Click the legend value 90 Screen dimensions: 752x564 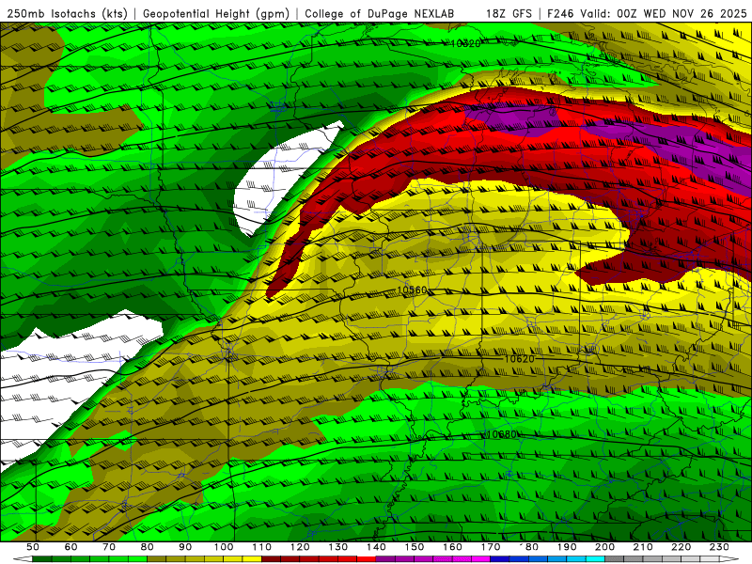pyautogui.click(x=185, y=547)
